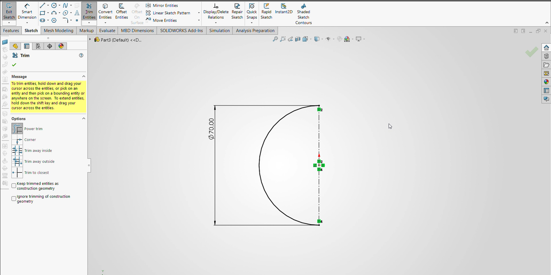
Task: Toggle Instant2D
Action: coord(284,9)
